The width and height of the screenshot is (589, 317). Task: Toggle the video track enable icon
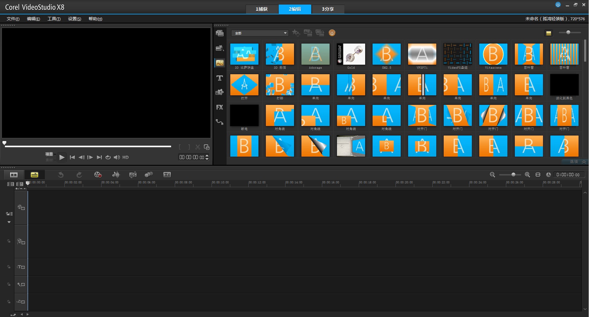click(21, 208)
